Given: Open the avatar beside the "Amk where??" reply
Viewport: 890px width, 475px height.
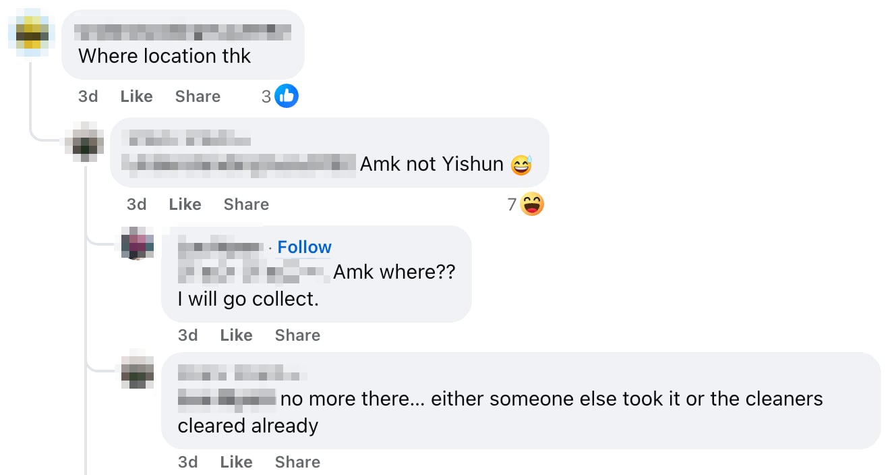Looking at the screenshot, I should (138, 244).
